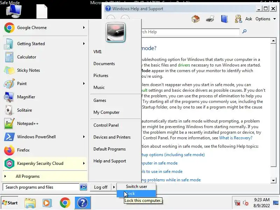Click the Help scrollbar up arrow
This screenshot has width=280, height=210.
[273, 41]
